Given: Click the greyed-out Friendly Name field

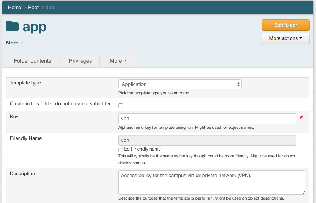Looking at the screenshot, I should pyautogui.click(x=207, y=140).
